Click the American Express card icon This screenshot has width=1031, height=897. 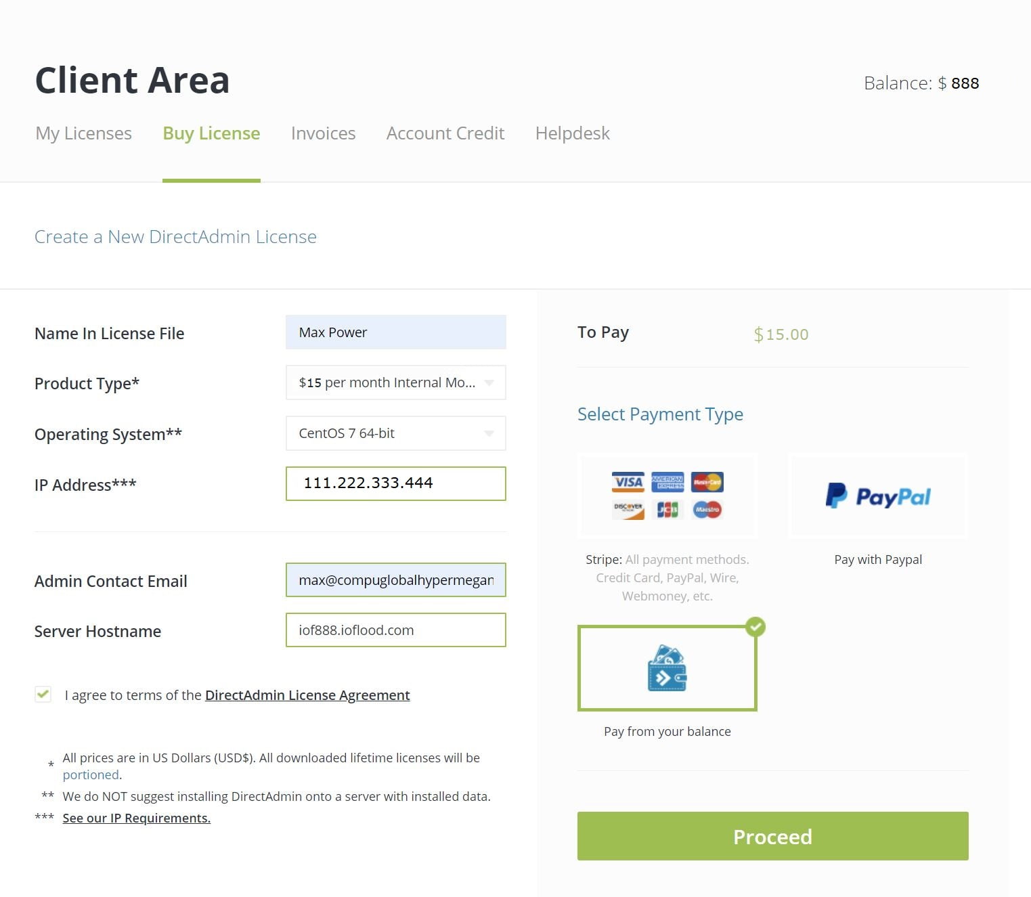click(x=667, y=482)
